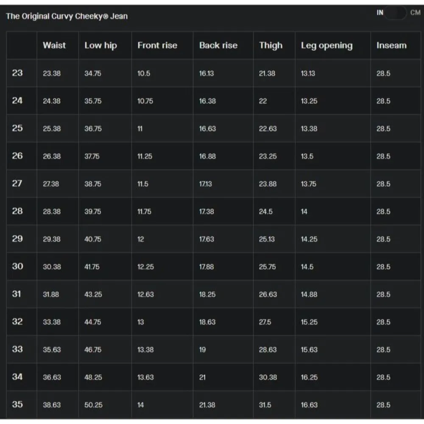Select the IN unit label

[x=380, y=13]
